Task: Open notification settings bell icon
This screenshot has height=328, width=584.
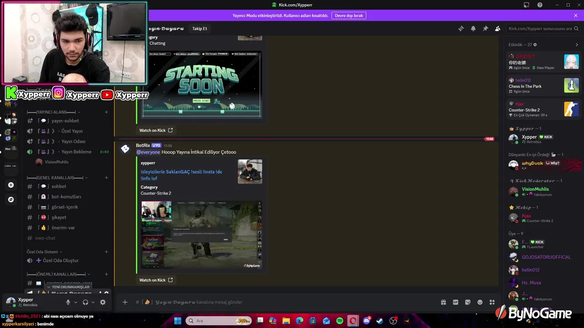Action: [473, 29]
